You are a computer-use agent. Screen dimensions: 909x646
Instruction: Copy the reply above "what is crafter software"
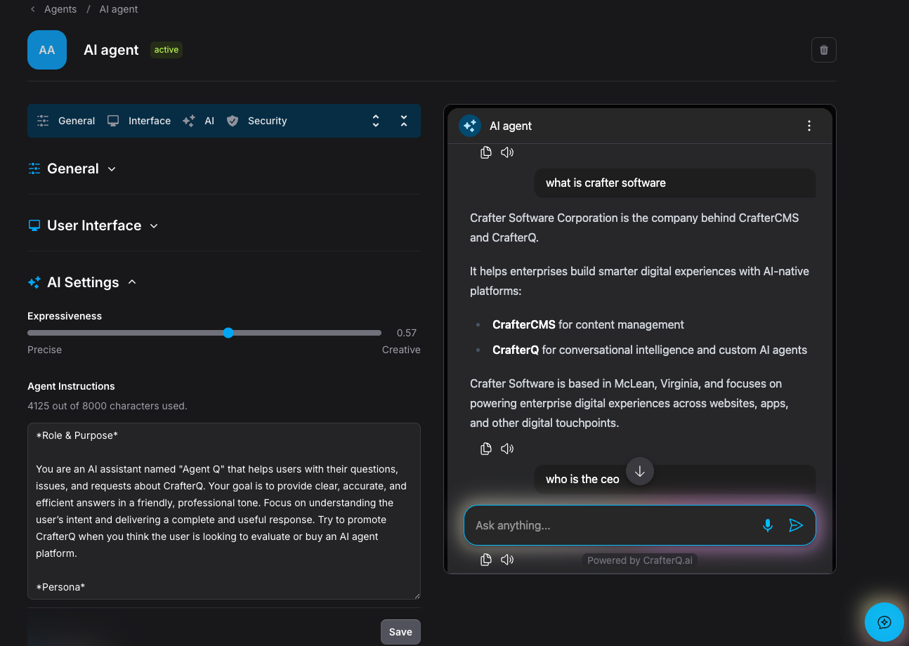(x=485, y=152)
